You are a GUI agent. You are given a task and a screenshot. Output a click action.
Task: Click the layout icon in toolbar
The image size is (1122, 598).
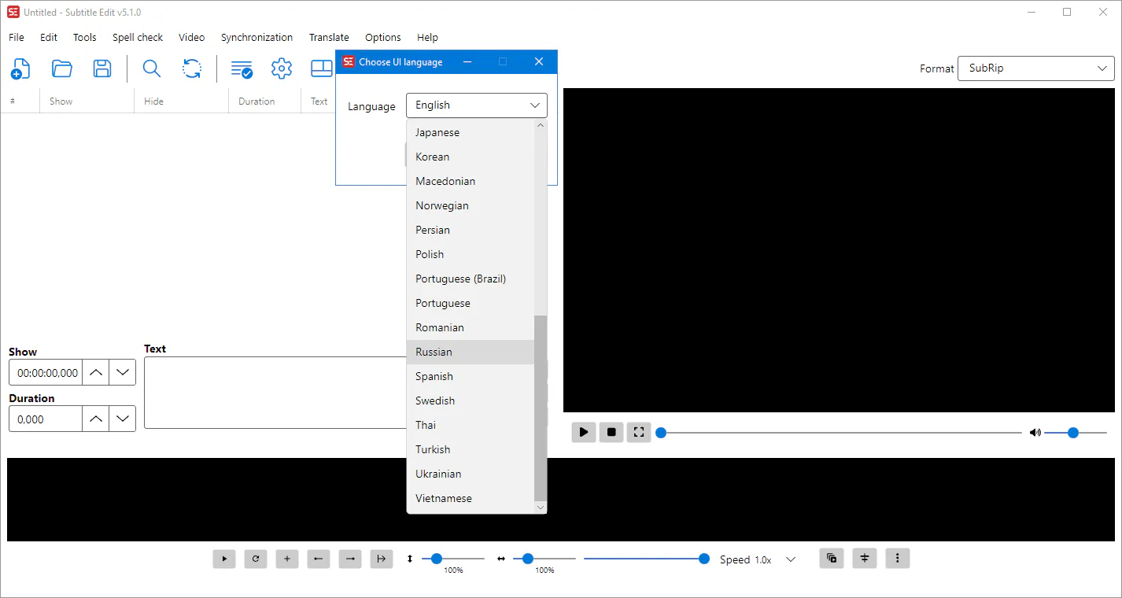(322, 68)
